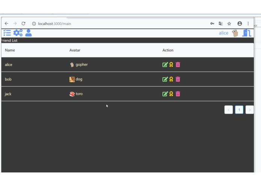Image resolution: width=261 pixels, height=186 pixels.
Task: Click the gopher avatar next to alice username
Action: coord(235,33)
